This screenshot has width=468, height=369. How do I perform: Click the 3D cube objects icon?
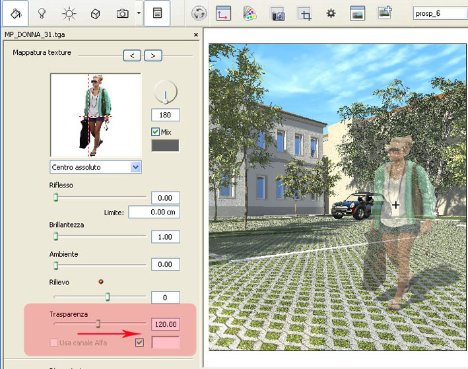[x=96, y=13]
